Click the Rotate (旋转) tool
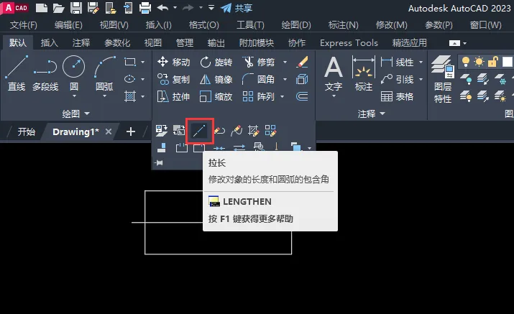This screenshot has width=514, height=314. tap(216, 62)
